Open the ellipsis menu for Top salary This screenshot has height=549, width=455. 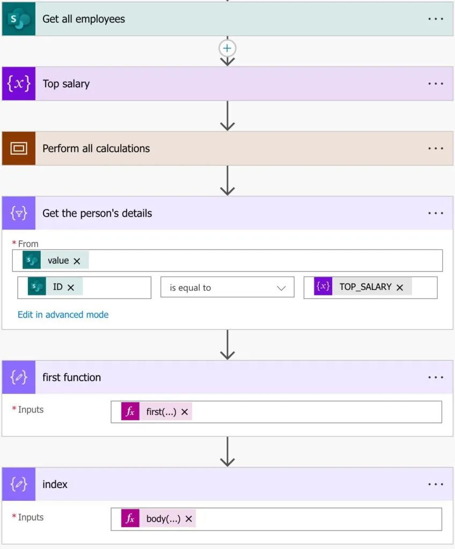coord(436,84)
